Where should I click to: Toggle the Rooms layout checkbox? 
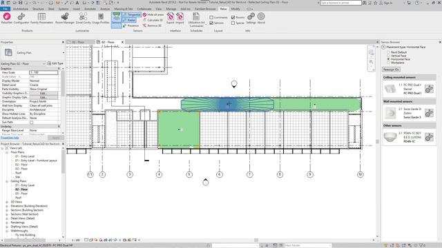[233, 17]
